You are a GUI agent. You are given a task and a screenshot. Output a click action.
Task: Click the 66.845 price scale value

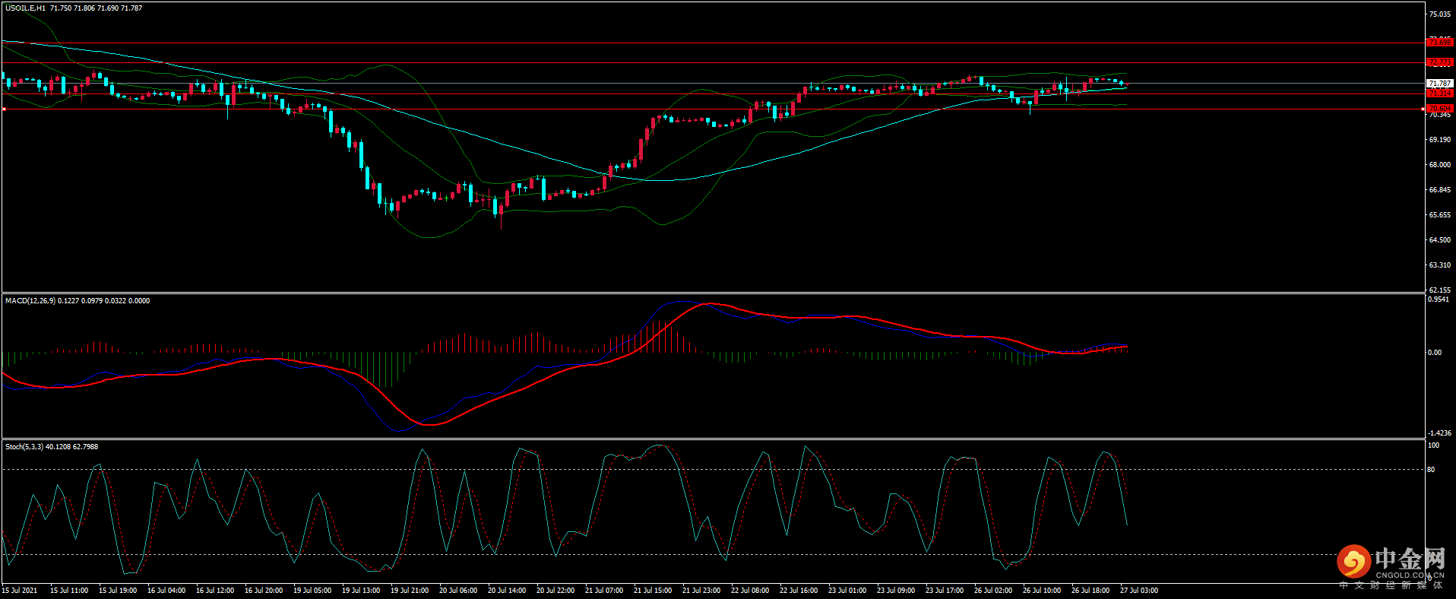(x=1439, y=190)
